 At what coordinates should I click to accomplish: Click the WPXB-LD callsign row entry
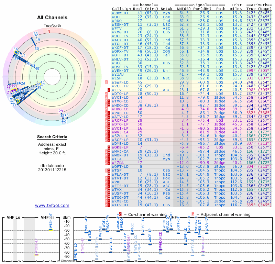(120, 113)
